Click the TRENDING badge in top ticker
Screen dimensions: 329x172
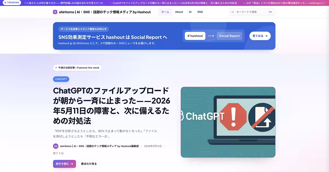pyautogui.click(x=12, y=2)
